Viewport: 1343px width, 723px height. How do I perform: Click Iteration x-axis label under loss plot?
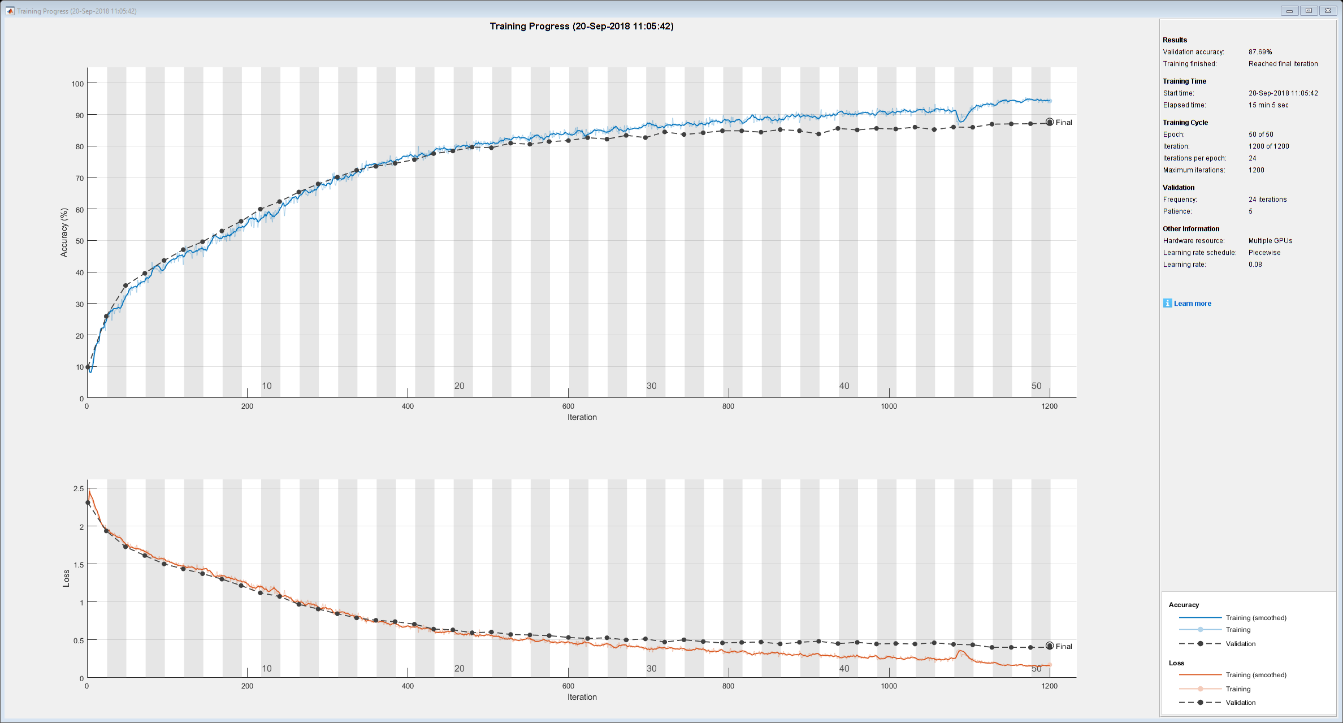click(x=582, y=697)
